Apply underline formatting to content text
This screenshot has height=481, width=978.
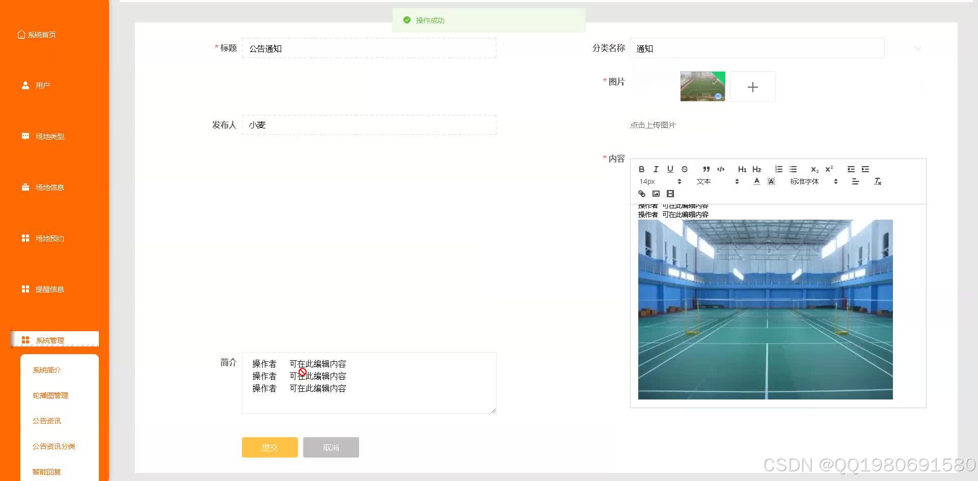[x=670, y=169]
